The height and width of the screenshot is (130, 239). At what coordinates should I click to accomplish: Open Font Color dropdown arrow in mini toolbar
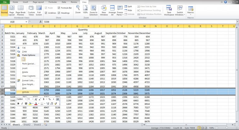(x=39, y=104)
